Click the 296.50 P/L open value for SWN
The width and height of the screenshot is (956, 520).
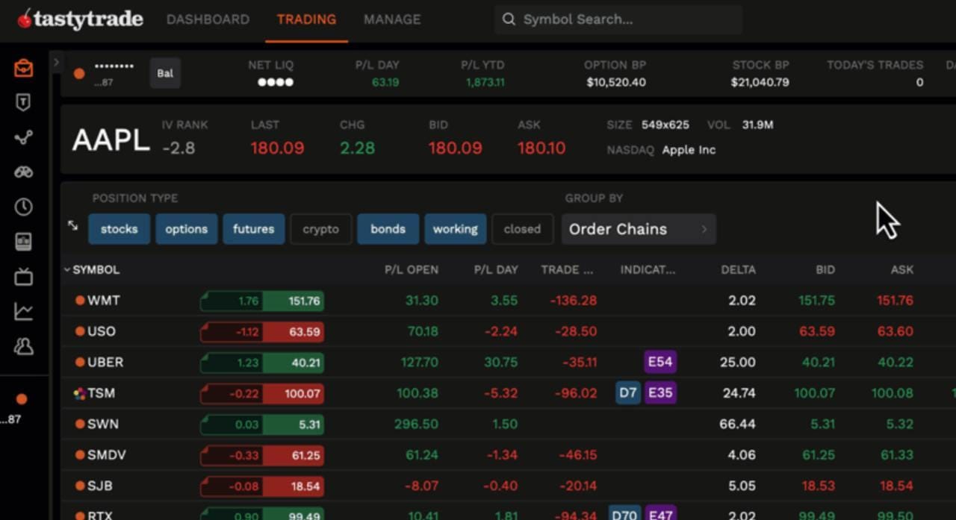point(417,424)
